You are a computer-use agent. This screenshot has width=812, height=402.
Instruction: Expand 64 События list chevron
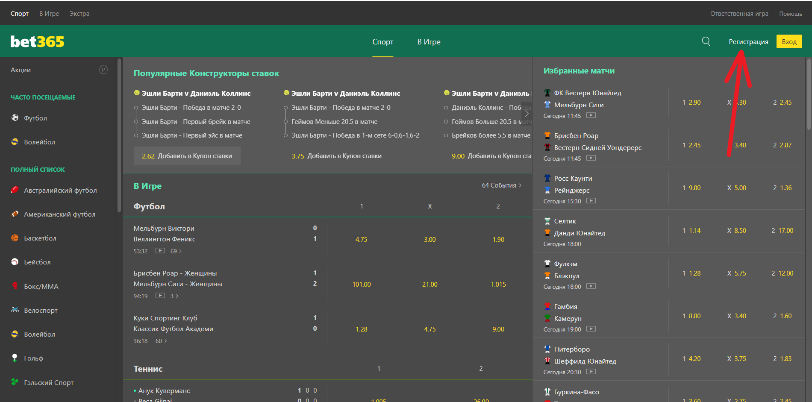point(520,185)
